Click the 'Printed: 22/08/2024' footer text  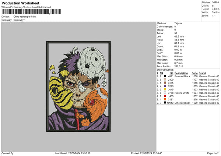147,153
